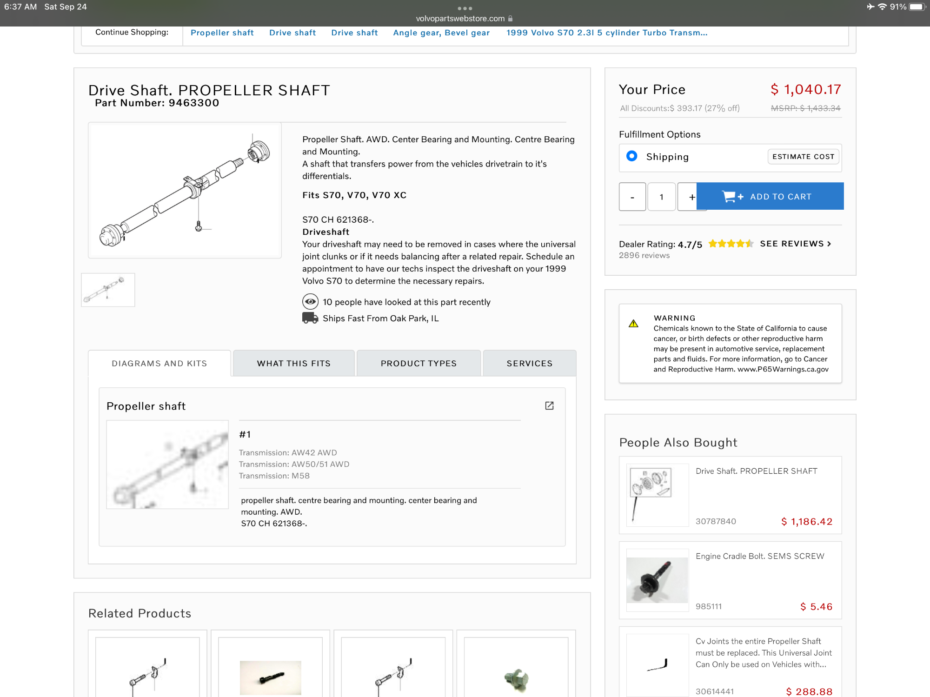Tap the three dots above the URL

465,8
